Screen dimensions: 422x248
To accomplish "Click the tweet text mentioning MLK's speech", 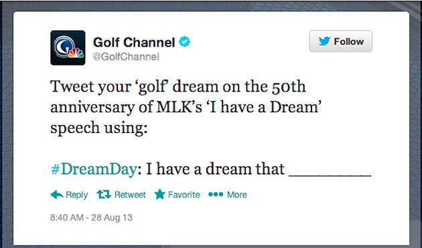I will (x=185, y=107).
